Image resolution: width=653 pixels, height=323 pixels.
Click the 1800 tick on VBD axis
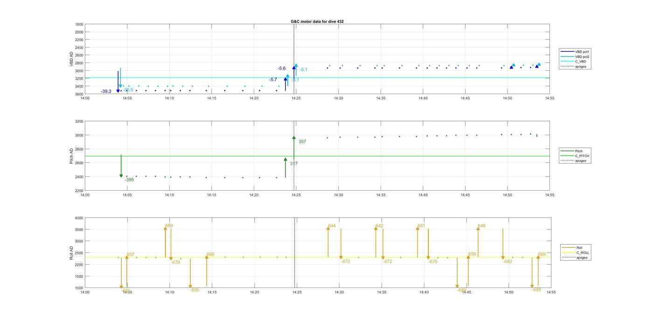[79, 24]
